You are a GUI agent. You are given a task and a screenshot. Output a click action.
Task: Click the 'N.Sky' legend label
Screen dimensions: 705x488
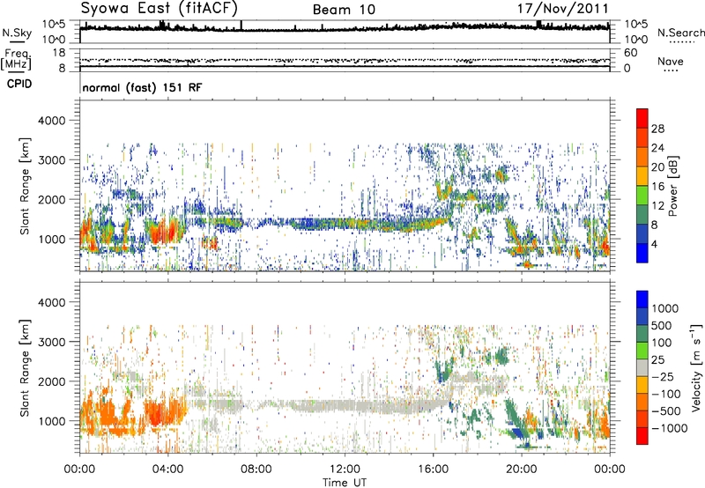pyautogui.click(x=17, y=33)
